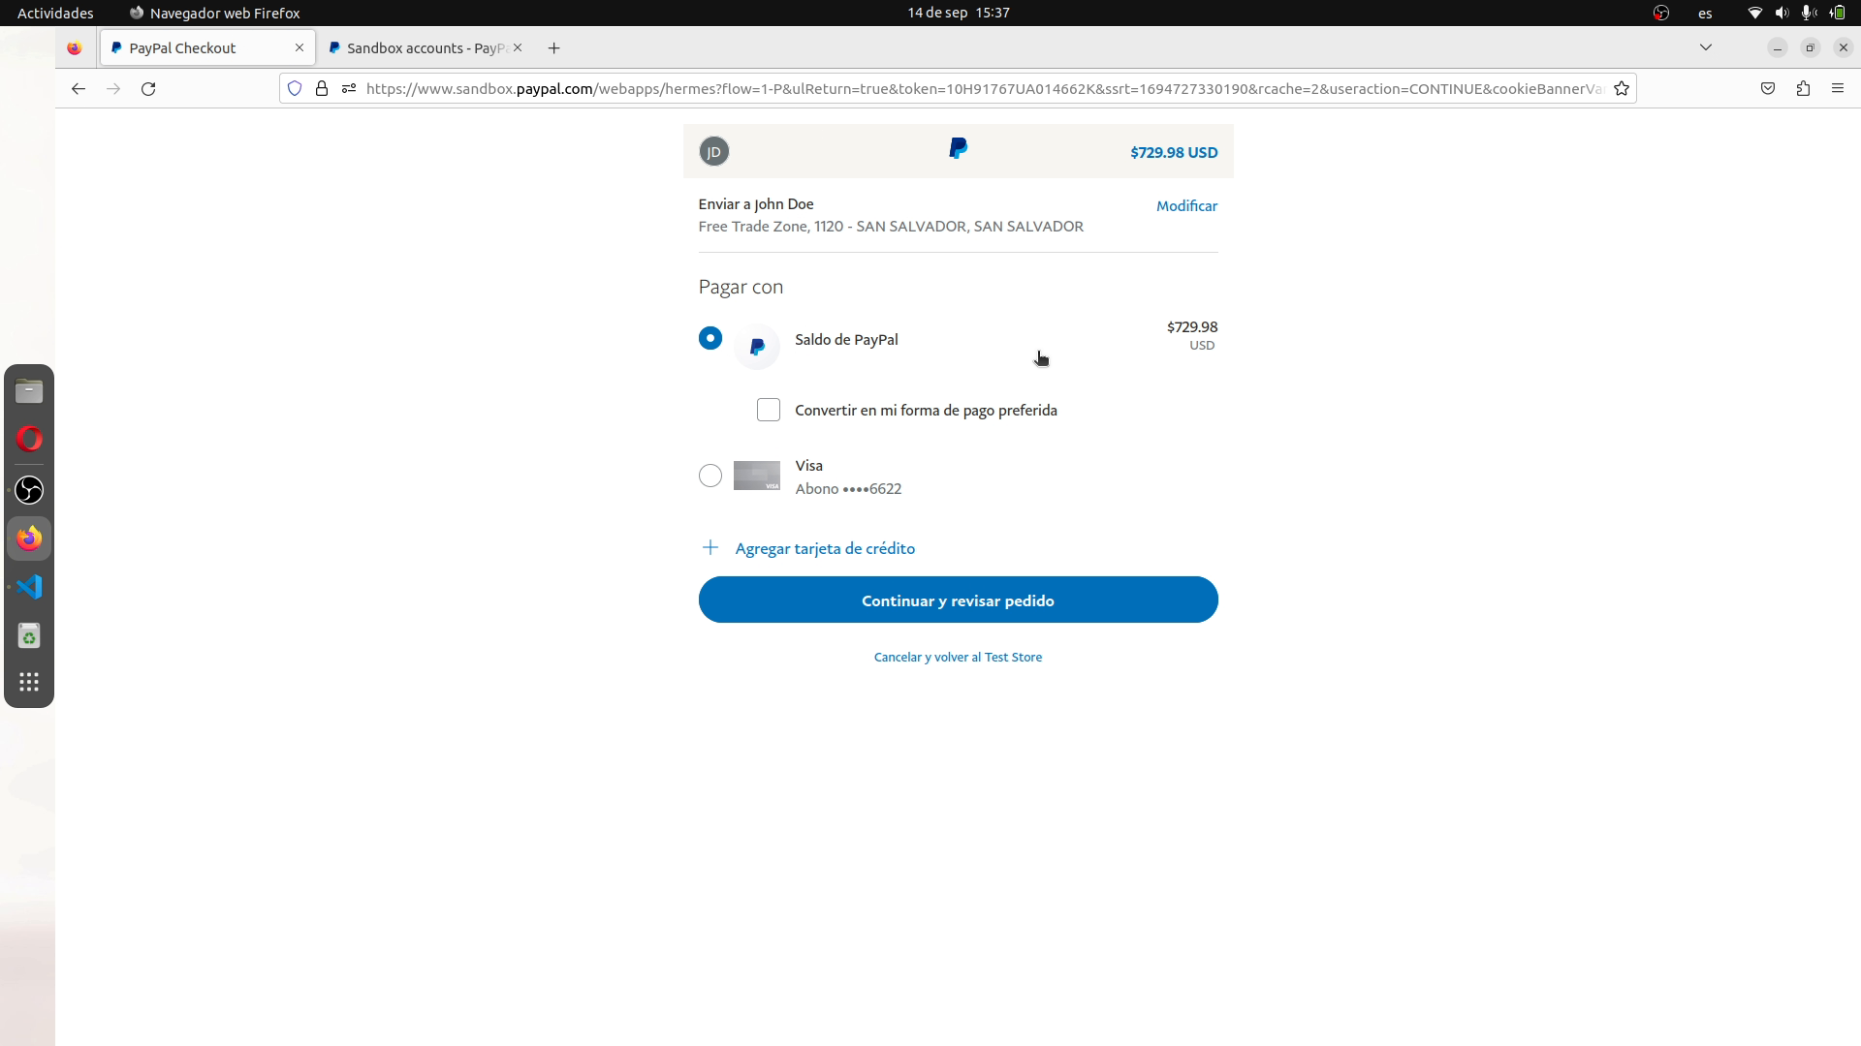The height and width of the screenshot is (1046, 1861).
Task: Expand the list all tabs chevron
Action: 1706,47
